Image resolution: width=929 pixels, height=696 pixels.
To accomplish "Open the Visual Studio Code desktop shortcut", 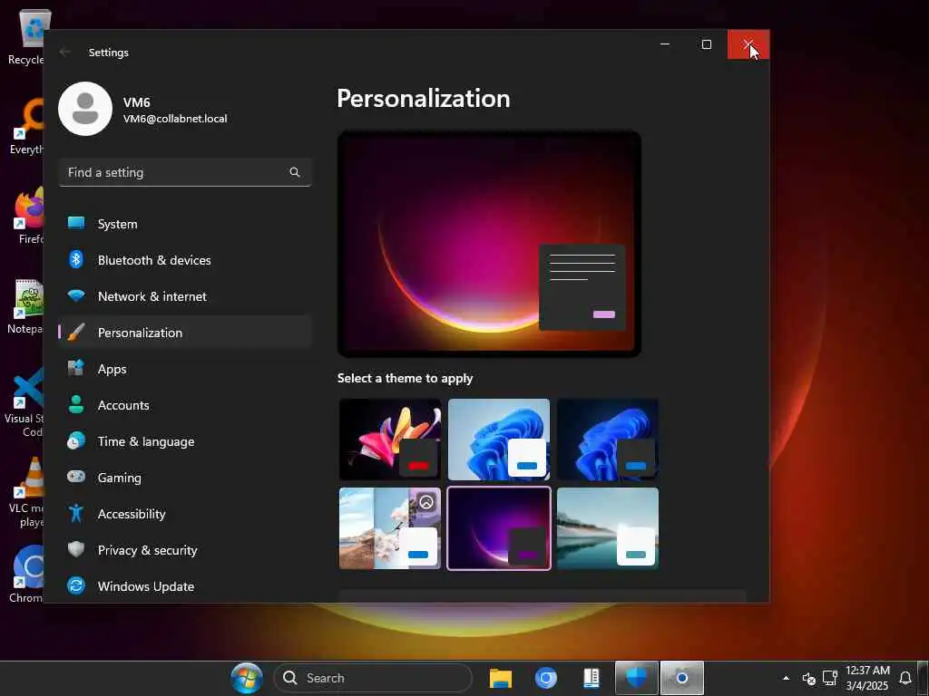I will point(24,402).
